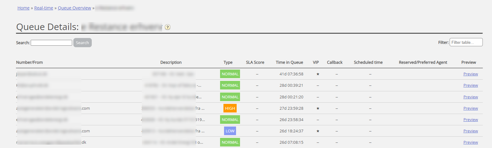
Task: Open Preview for the 41d 07:36:58 item
Action: coord(471,74)
